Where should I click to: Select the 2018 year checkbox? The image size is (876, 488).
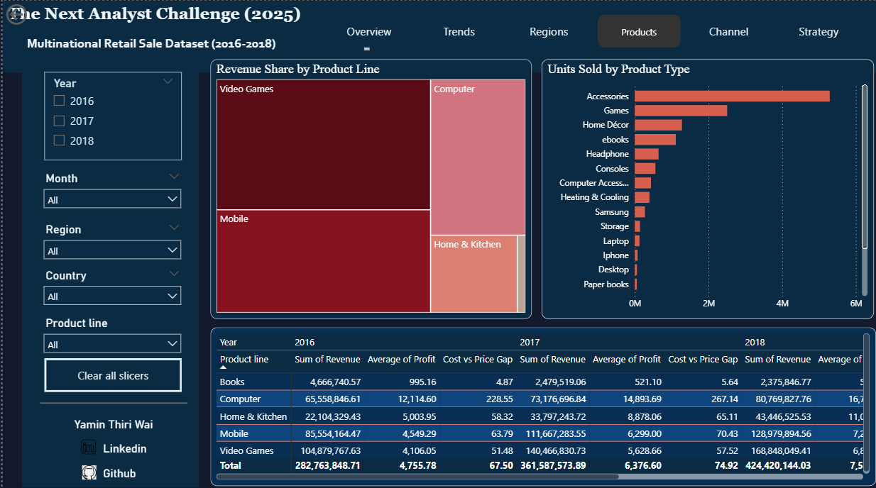pos(60,140)
